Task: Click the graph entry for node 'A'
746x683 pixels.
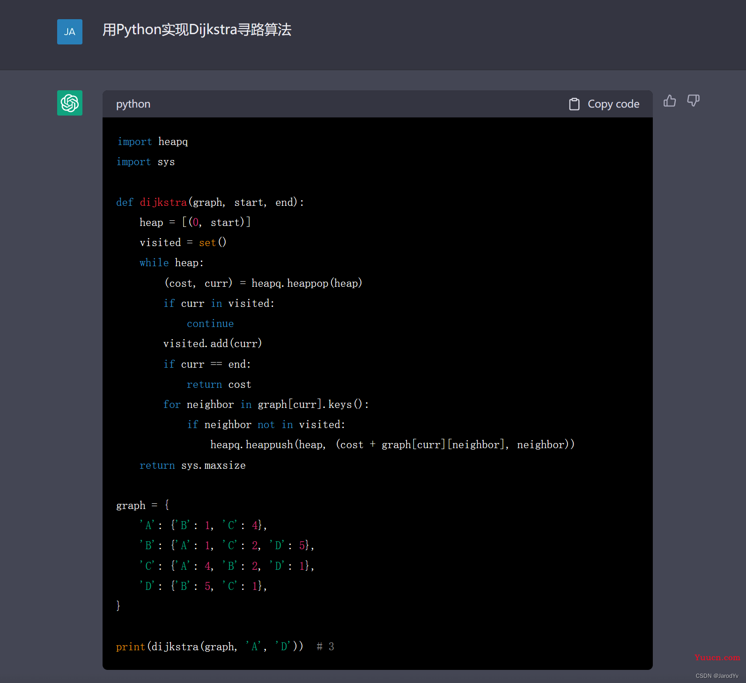Action: (203, 525)
